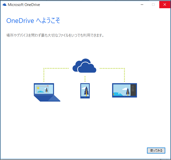This screenshot has height=160, width=171.
Task: Click the 使ってみる button
Action: point(156,151)
